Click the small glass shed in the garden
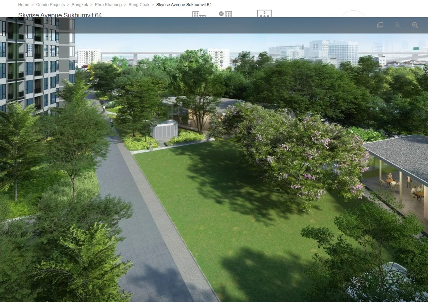This screenshot has width=428, height=302. [164, 129]
